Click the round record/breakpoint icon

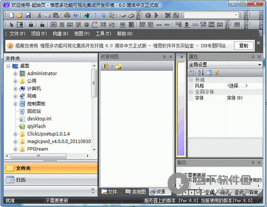148,15
